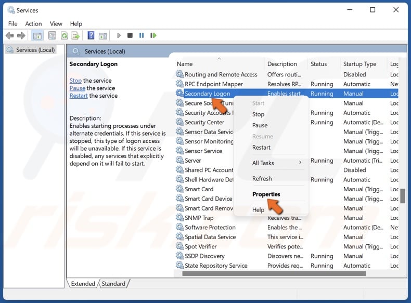Click gear icon beside SSDP Discovery
The image size is (411, 303).
coord(179,256)
